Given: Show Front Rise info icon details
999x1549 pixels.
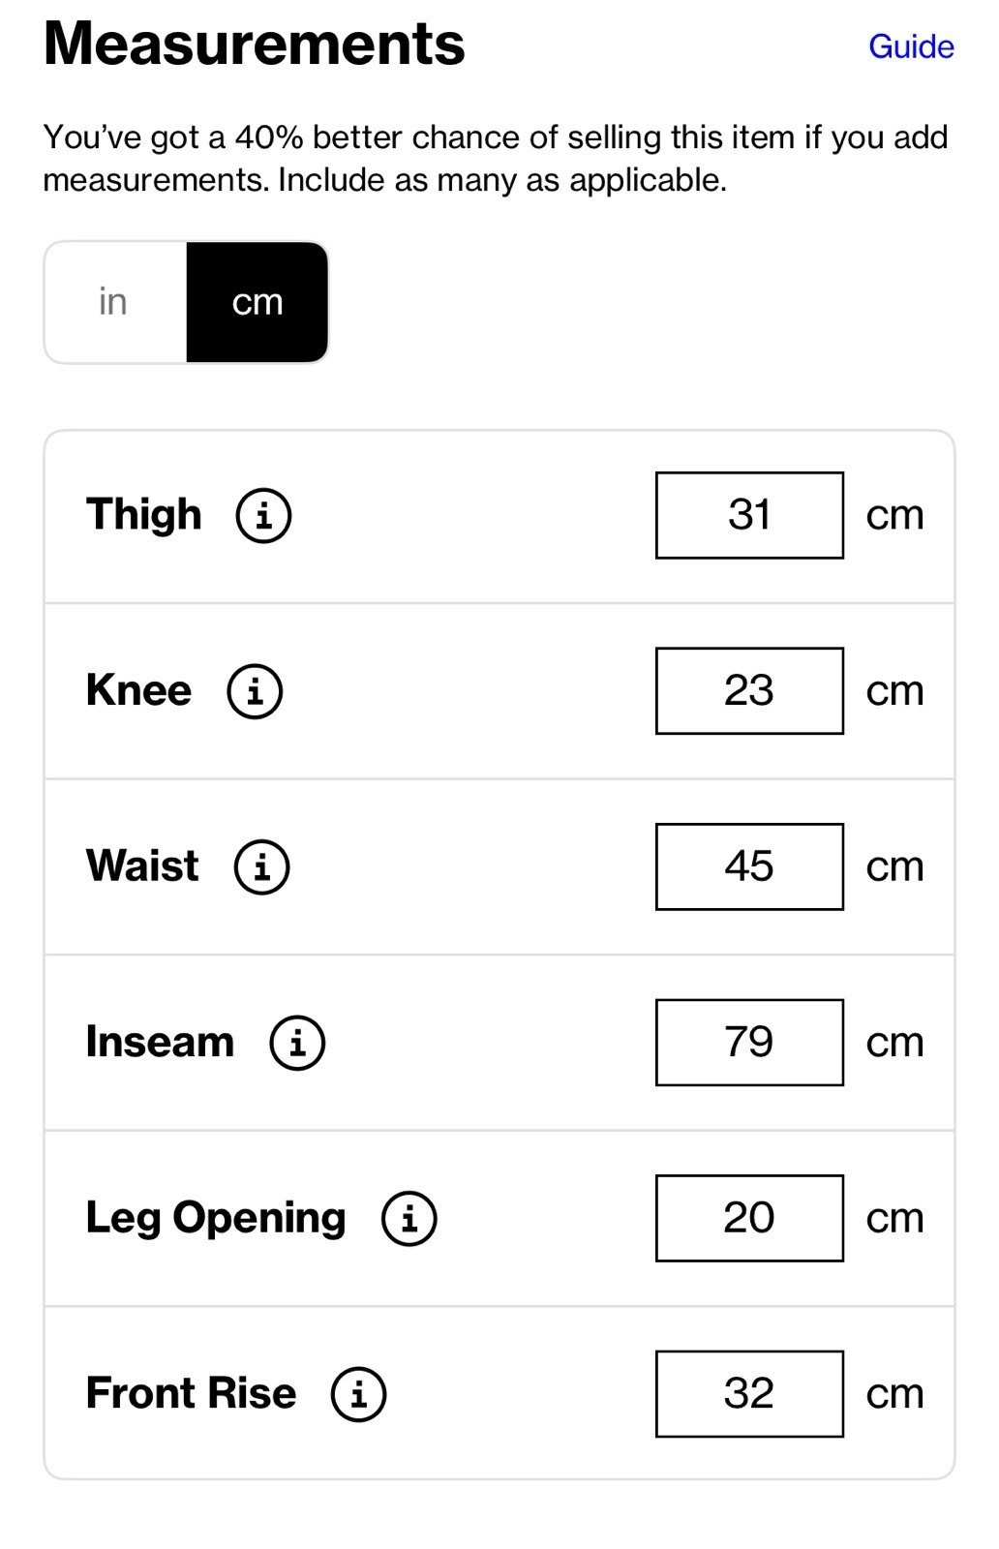Looking at the screenshot, I should click(358, 1394).
